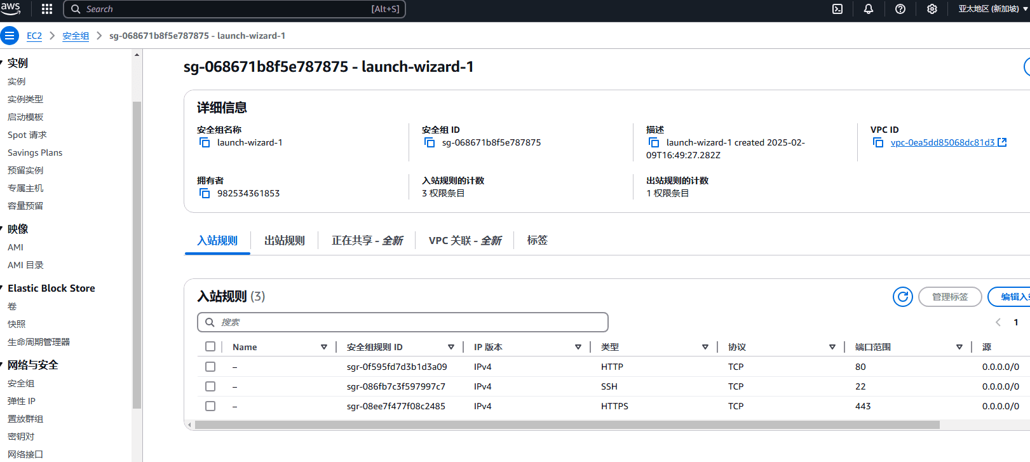Open the 实例类型 sidebar item
This screenshot has height=462, width=1030.
pos(25,99)
